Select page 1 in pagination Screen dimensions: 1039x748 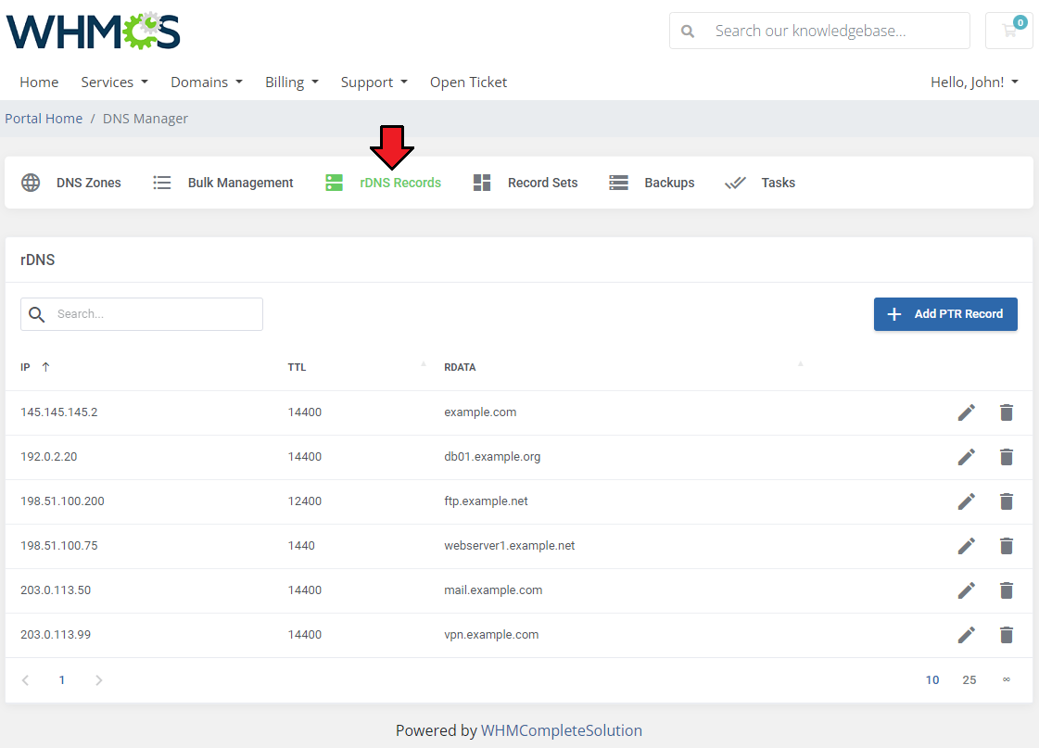[x=61, y=679]
